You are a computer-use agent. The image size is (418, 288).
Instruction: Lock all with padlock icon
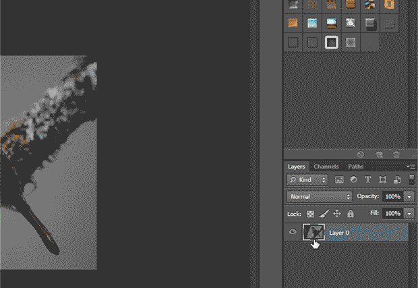click(x=351, y=214)
